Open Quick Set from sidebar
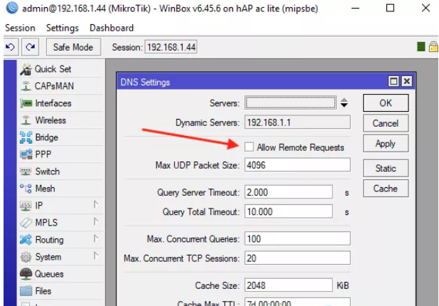 [53, 69]
